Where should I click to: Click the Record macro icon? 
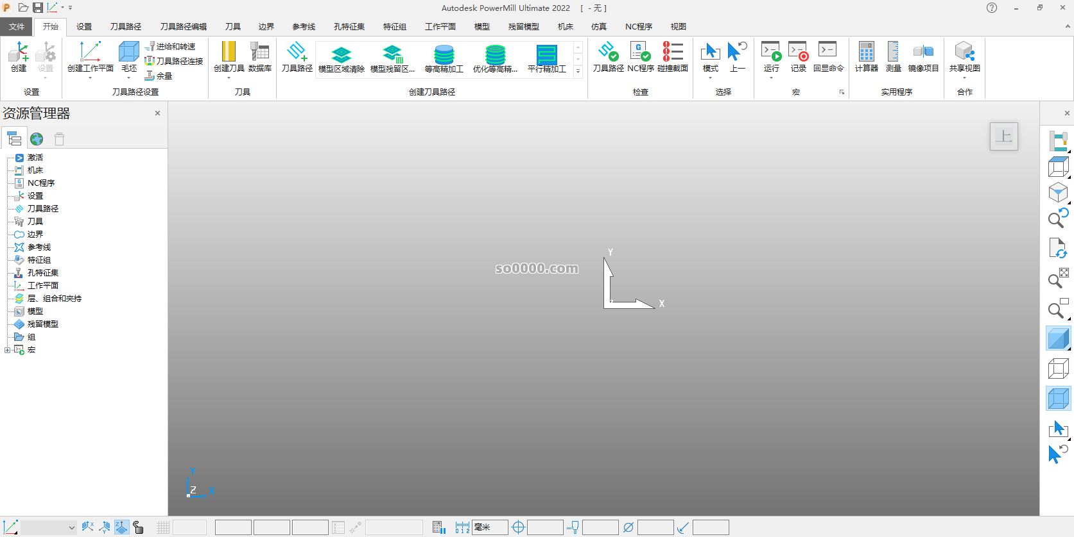798,56
